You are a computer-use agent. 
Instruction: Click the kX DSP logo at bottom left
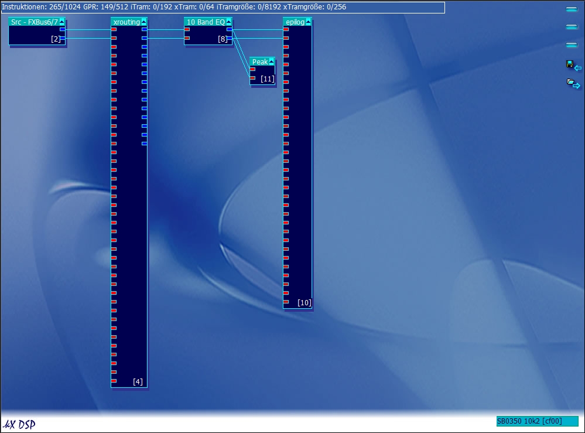coord(19,424)
